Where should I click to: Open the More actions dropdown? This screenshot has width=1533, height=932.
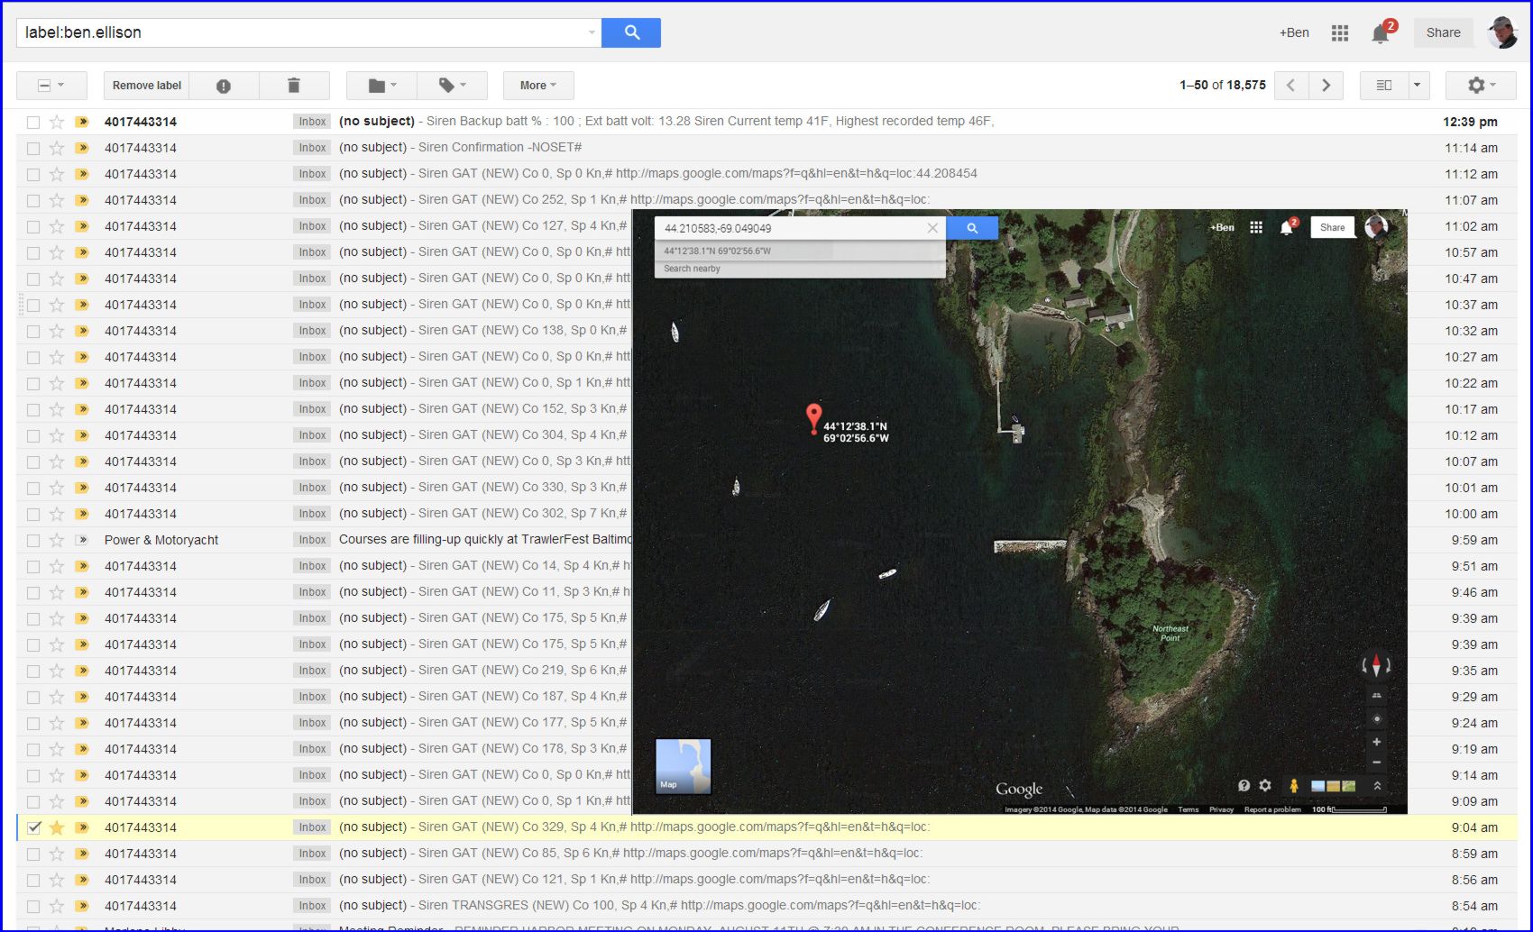pyautogui.click(x=537, y=86)
